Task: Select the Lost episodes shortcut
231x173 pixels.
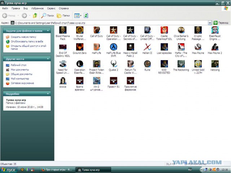Action: coord(164,47)
